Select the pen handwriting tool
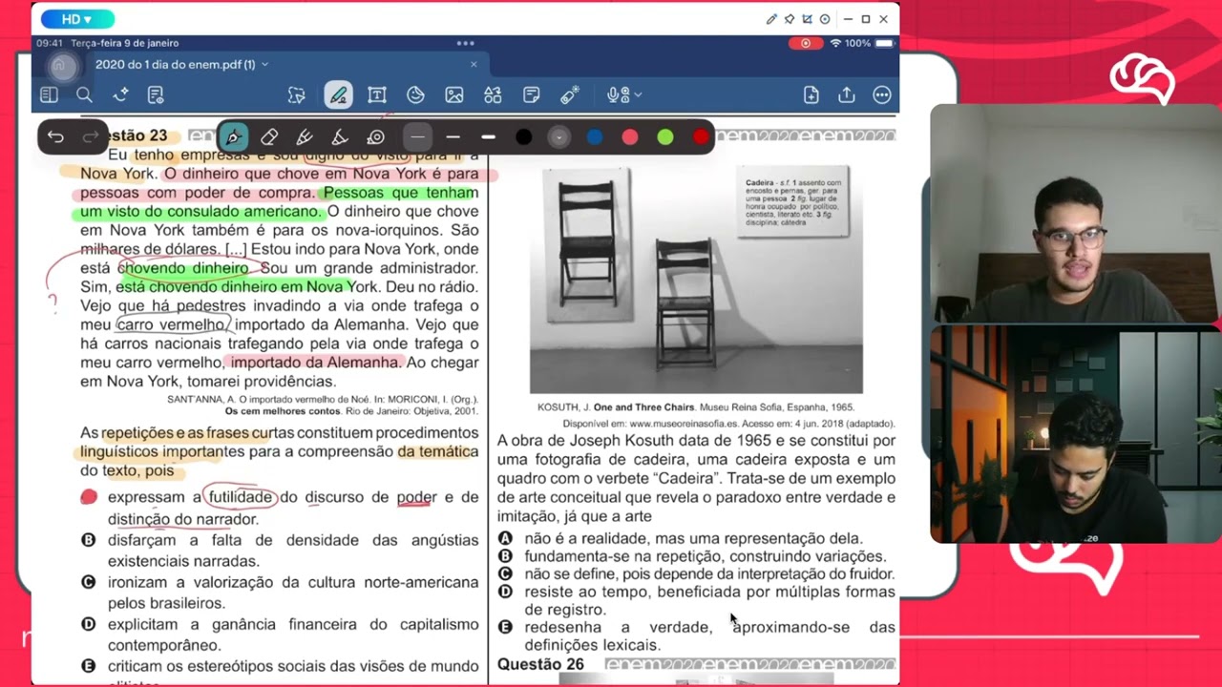Viewport: 1222px width, 687px height. pos(337,94)
